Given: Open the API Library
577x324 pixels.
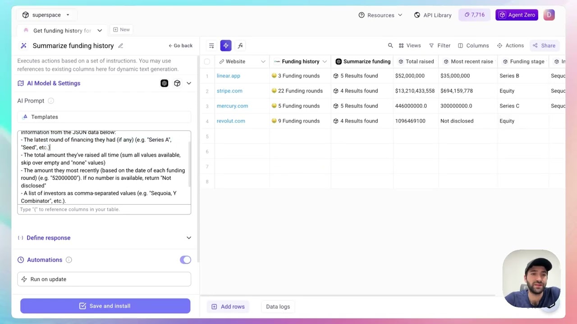Looking at the screenshot, I should coord(433,15).
